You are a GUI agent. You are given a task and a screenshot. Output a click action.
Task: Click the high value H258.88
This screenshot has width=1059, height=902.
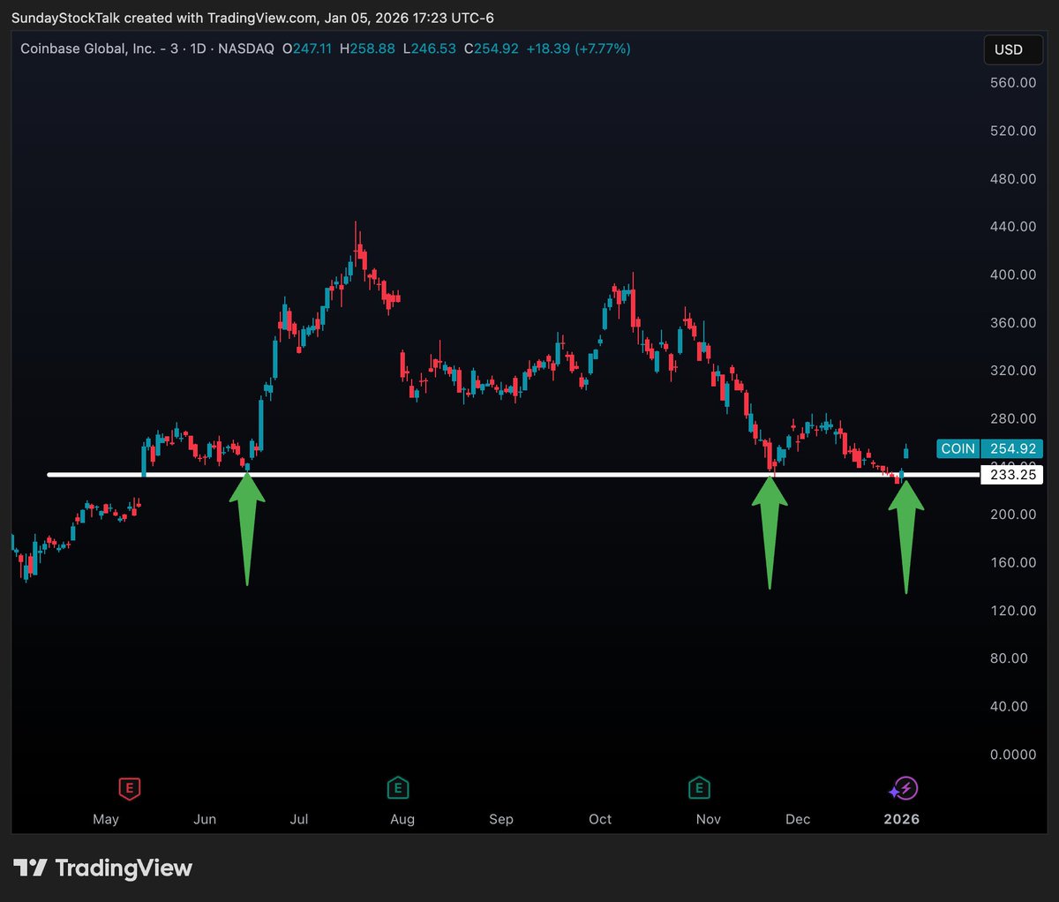click(367, 49)
